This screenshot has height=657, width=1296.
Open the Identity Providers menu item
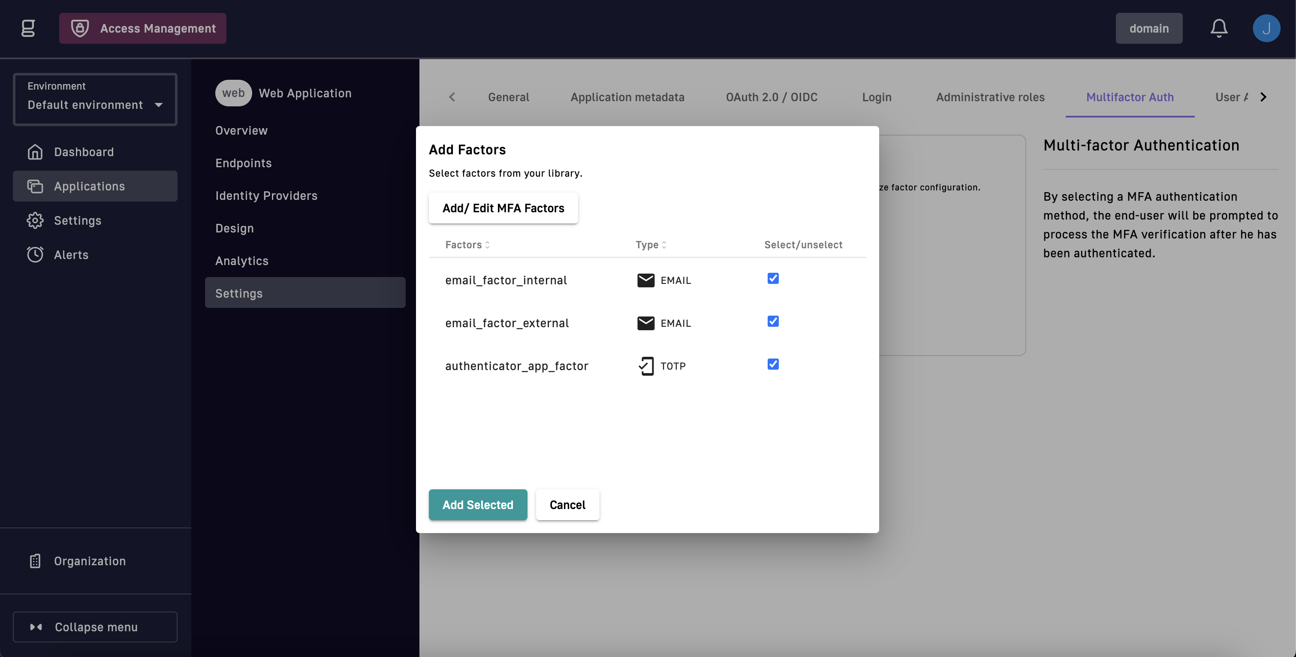266,196
